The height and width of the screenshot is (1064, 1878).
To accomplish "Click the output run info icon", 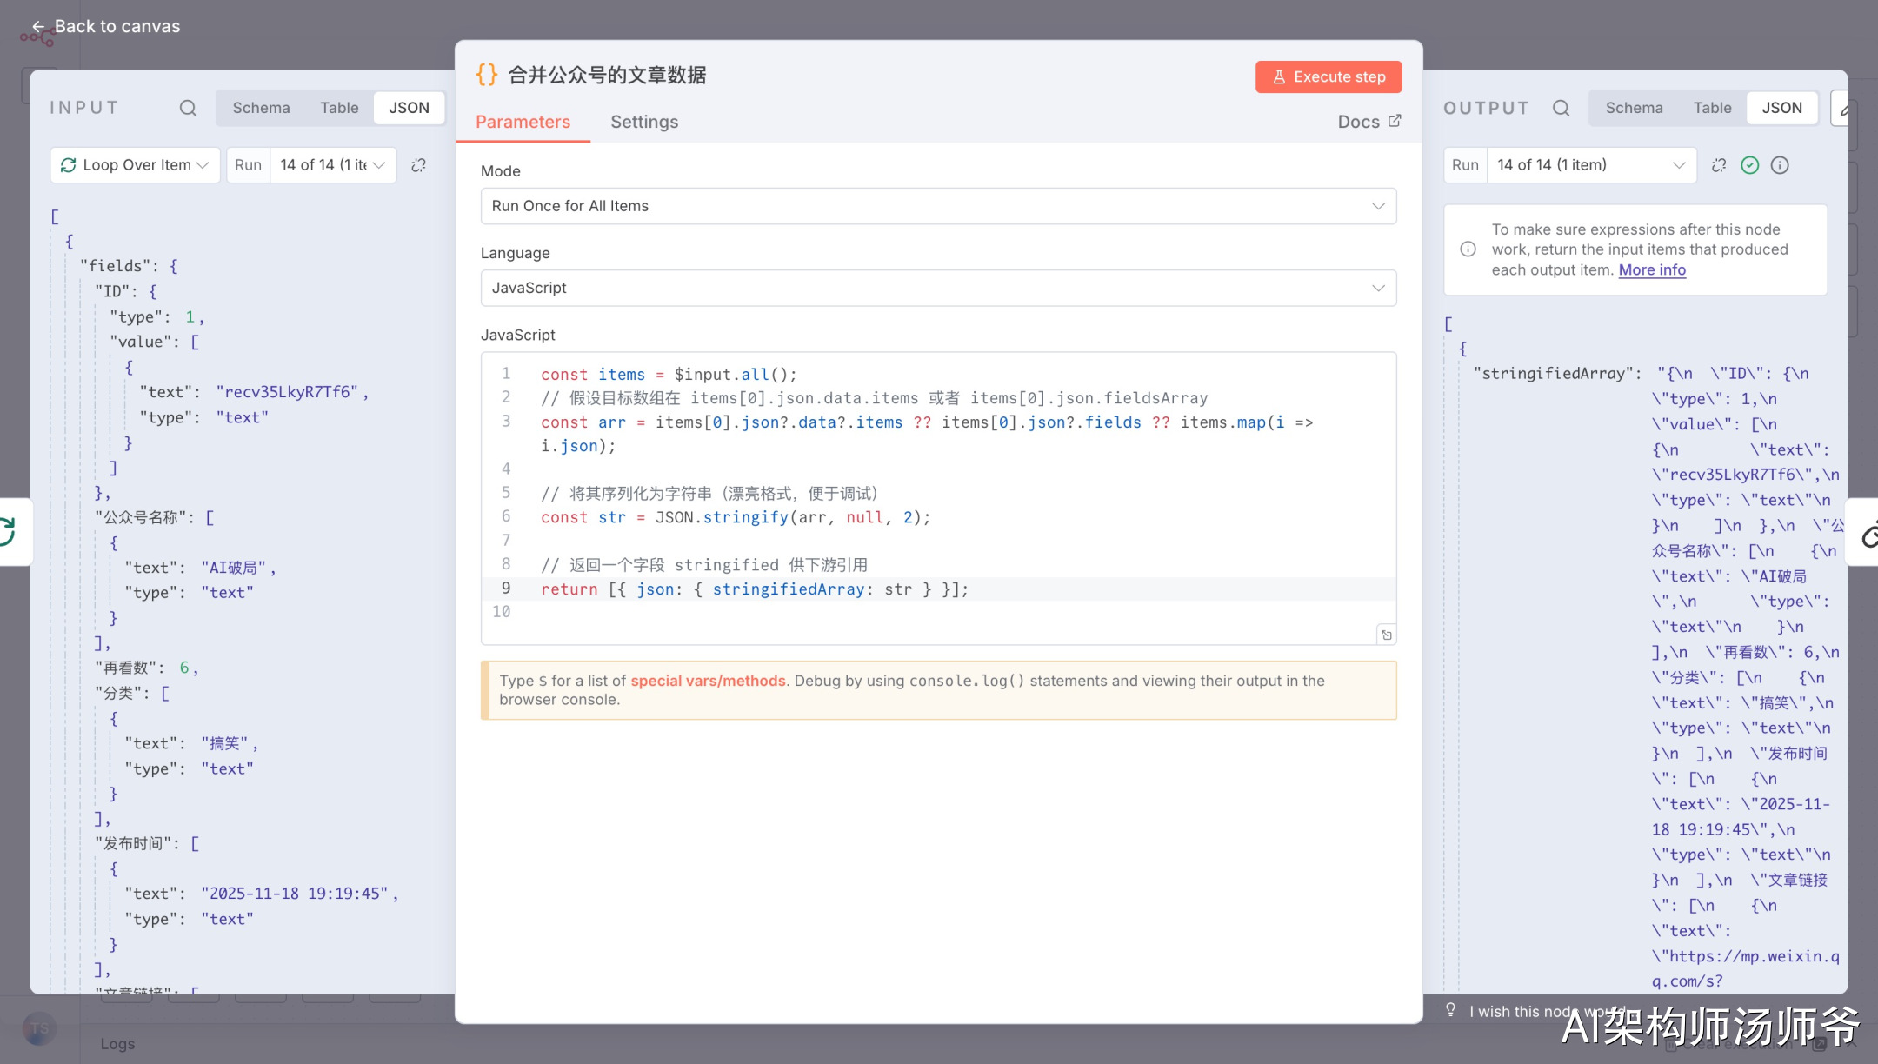I will pos(1780,165).
